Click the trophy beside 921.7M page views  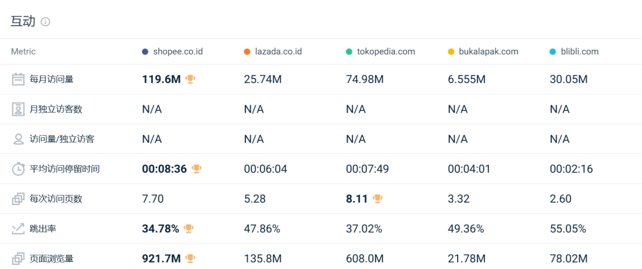click(x=190, y=258)
